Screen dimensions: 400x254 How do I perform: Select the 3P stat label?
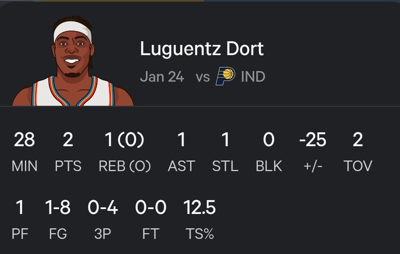[x=102, y=234]
